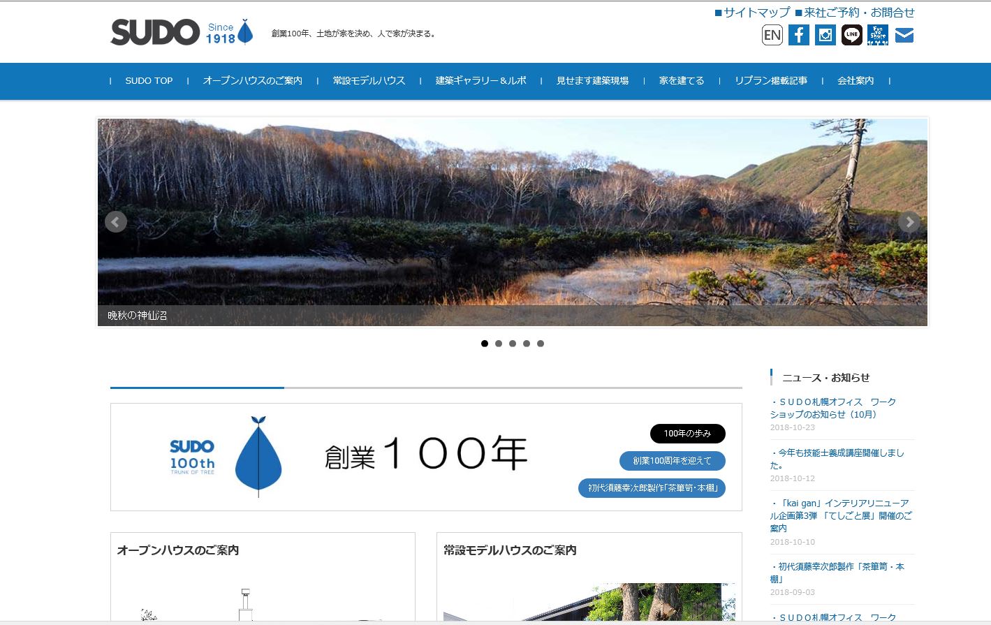Select the third slideshow dot

point(513,344)
